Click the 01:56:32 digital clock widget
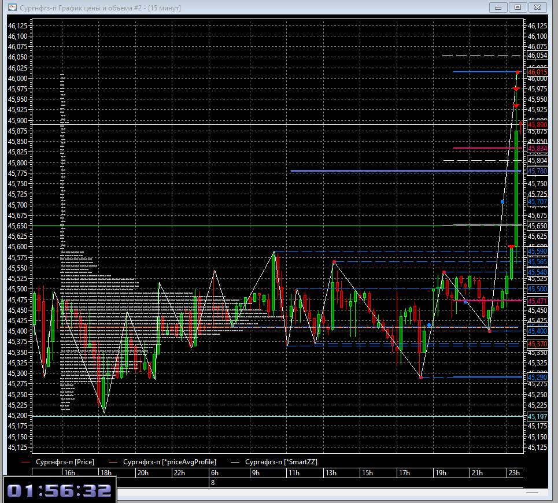Screen dimensions: 558x503 click(60, 490)
